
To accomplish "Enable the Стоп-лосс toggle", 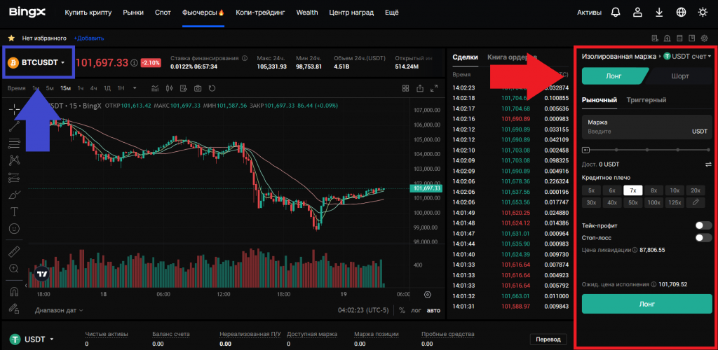I will tap(703, 238).
